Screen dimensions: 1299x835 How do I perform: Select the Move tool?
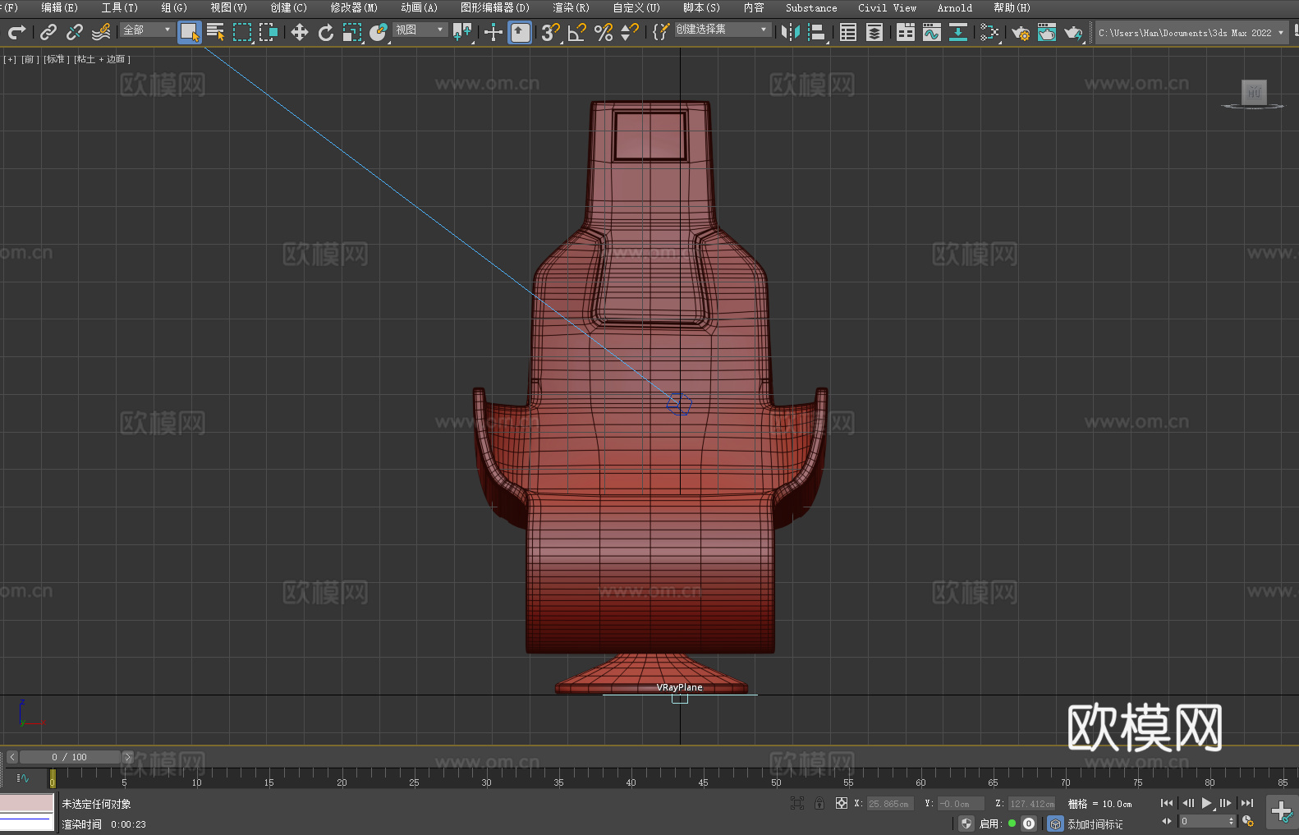pyautogui.click(x=300, y=32)
